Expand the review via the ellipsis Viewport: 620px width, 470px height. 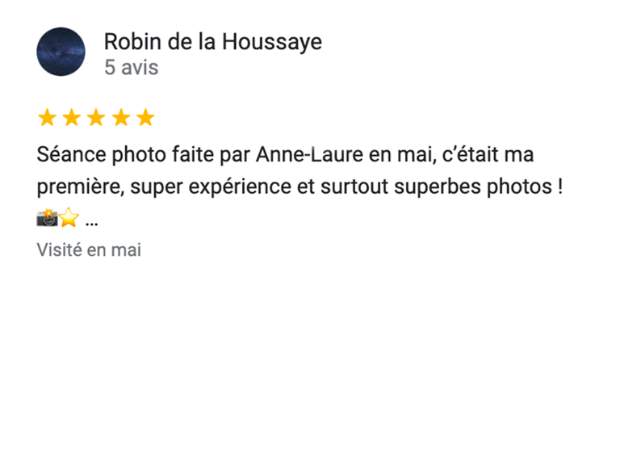click(92, 224)
